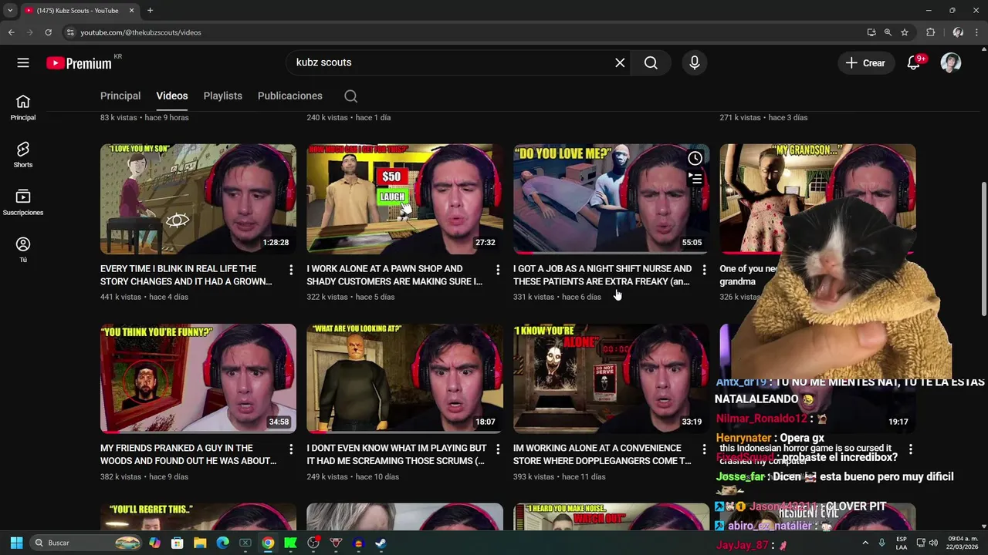Click the 18:07 WHAT ARE YOU LOOKING AT thumbnail
This screenshot has width=988, height=555.
click(404, 378)
